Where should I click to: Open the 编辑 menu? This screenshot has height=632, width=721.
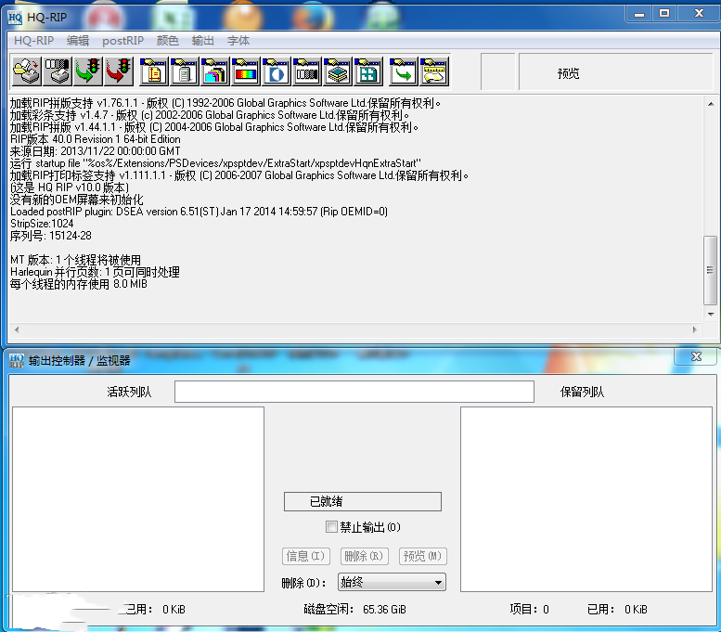coord(78,41)
